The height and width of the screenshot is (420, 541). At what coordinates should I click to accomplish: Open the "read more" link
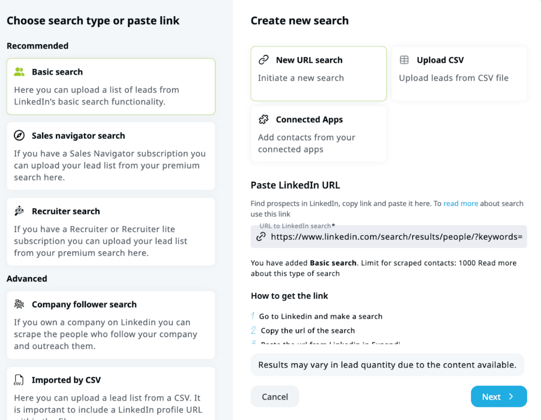[460, 203]
